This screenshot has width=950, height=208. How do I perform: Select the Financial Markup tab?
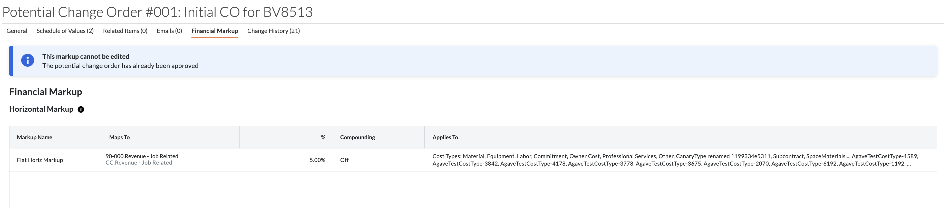click(215, 31)
